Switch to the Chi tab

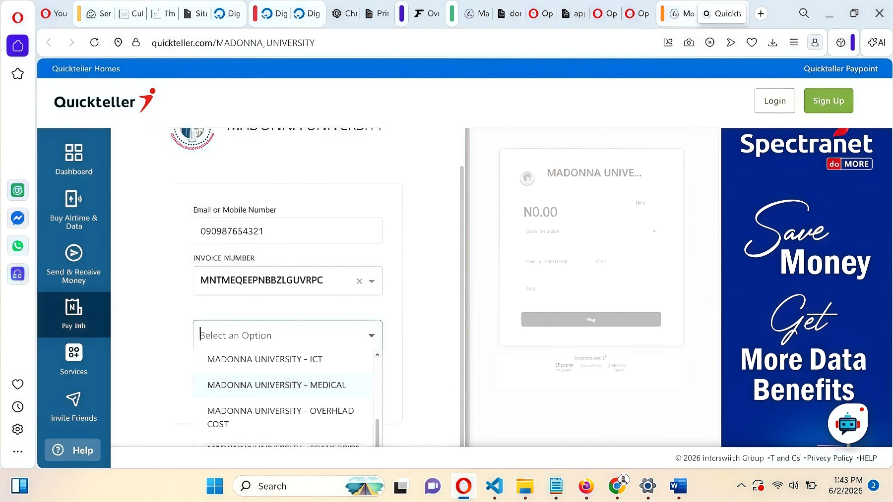click(345, 13)
